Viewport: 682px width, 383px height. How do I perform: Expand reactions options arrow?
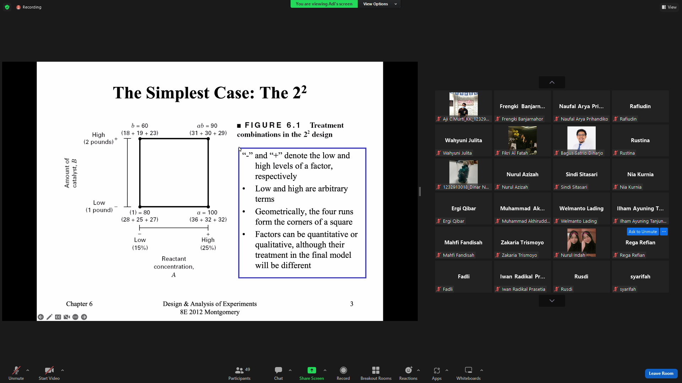(418, 370)
